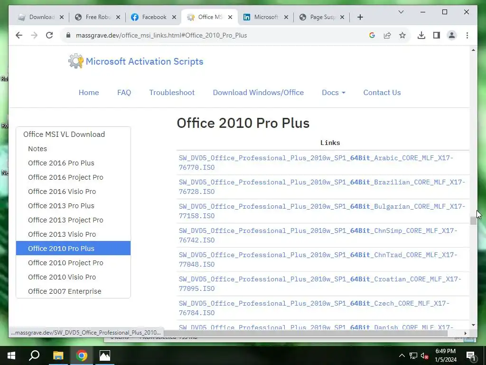This screenshot has height=365, width=486.
Task: Open the Troubleshoot nav link
Action: pyautogui.click(x=172, y=93)
